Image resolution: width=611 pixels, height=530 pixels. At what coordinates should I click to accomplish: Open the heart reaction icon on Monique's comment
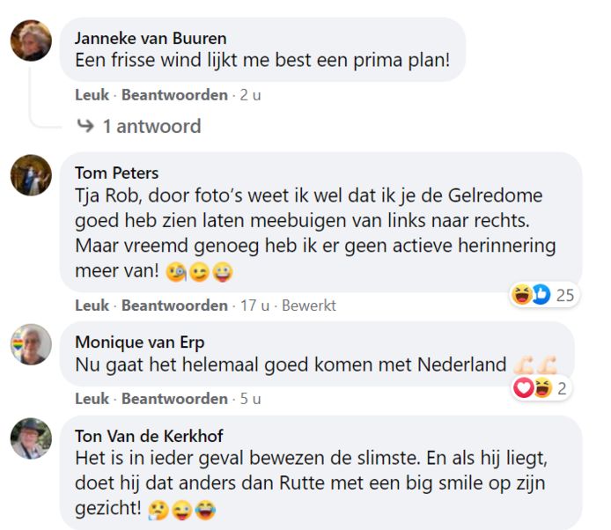point(524,387)
